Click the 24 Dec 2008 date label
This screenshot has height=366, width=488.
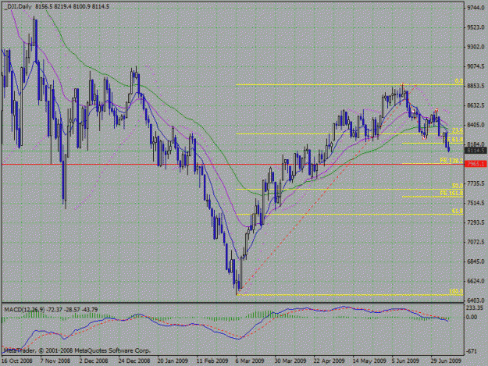tap(134, 361)
